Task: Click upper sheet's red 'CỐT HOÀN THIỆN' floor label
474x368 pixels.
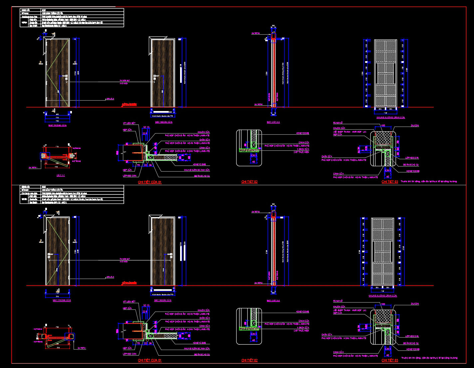Action: [x=129, y=104]
